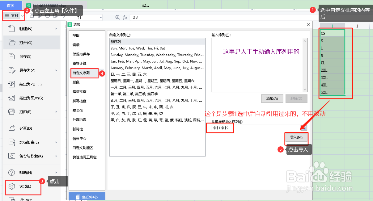Click the $I$1:$I$9 cell range field
This screenshot has width=373, height=201.
point(256,128)
